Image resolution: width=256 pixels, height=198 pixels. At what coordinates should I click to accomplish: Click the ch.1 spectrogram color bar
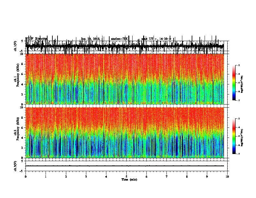(234, 82)
